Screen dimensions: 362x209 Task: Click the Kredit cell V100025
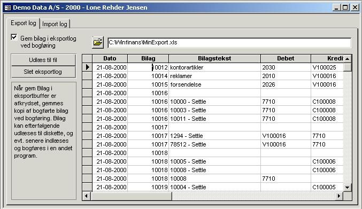(x=327, y=67)
